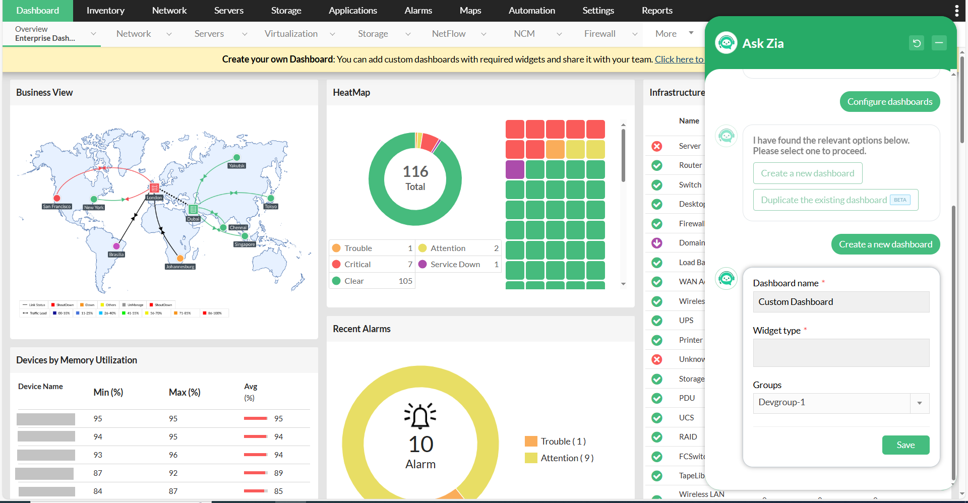Select the Create a new dashboard option
968x503 pixels.
[x=807, y=173]
